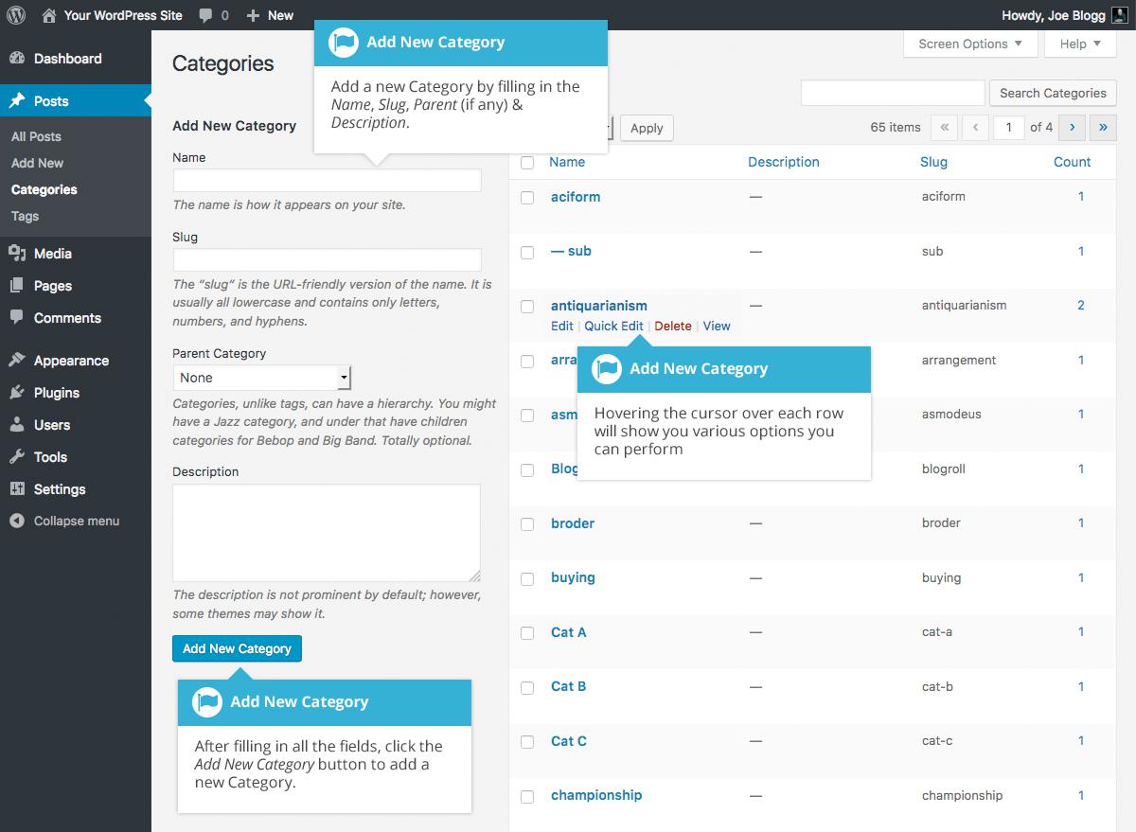Click the blue Add New Category button
The image size is (1136, 832).
[x=237, y=648]
